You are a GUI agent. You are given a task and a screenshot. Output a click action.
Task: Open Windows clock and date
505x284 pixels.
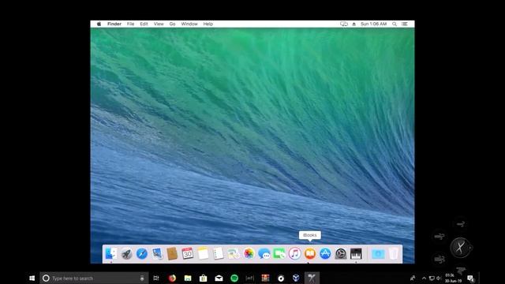tap(453, 278)
